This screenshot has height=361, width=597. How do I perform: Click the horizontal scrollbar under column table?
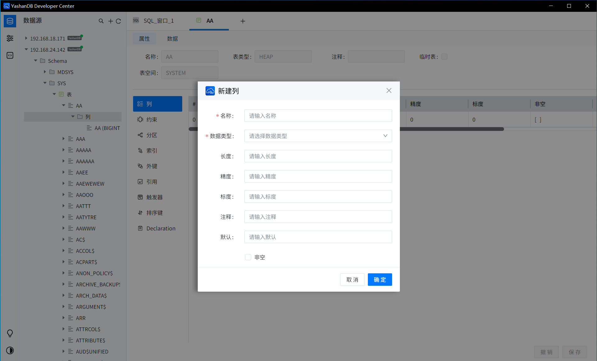(x=451, y=129)
